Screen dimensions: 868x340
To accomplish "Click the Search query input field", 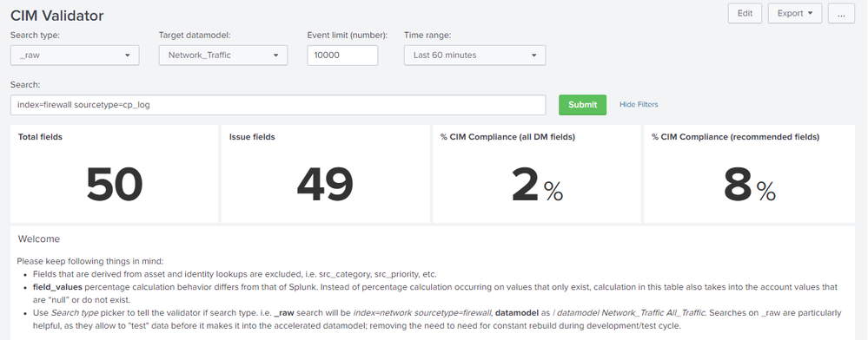I will (x=278, y=105).
